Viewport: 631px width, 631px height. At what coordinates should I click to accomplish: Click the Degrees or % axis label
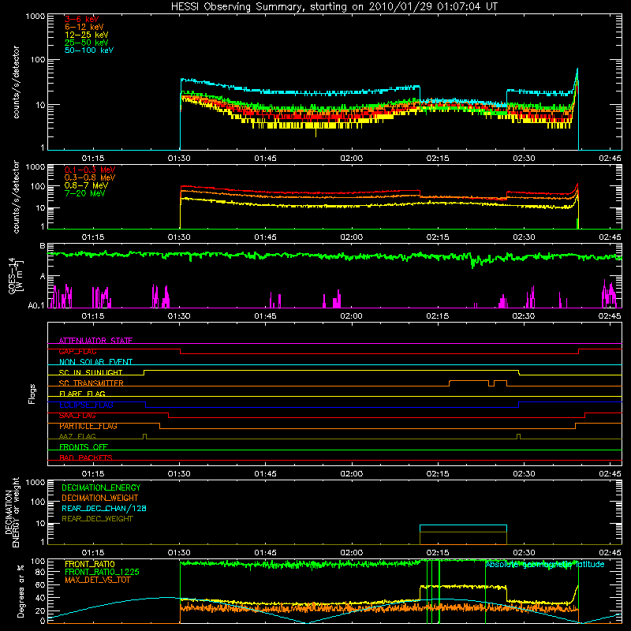click(x=21, y=592)
